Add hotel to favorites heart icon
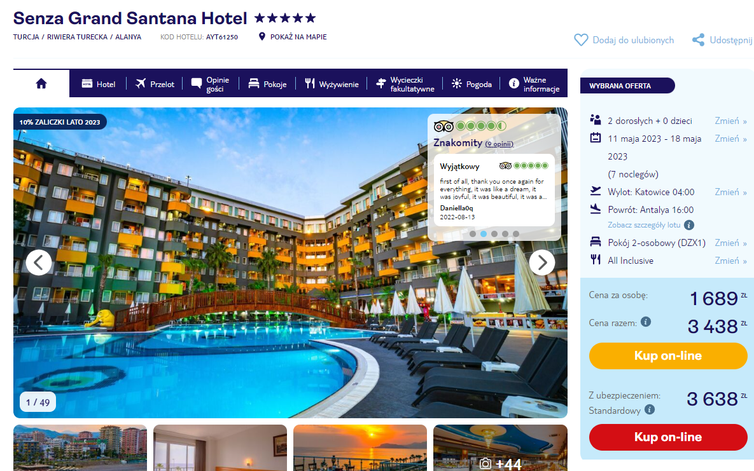 581,40
